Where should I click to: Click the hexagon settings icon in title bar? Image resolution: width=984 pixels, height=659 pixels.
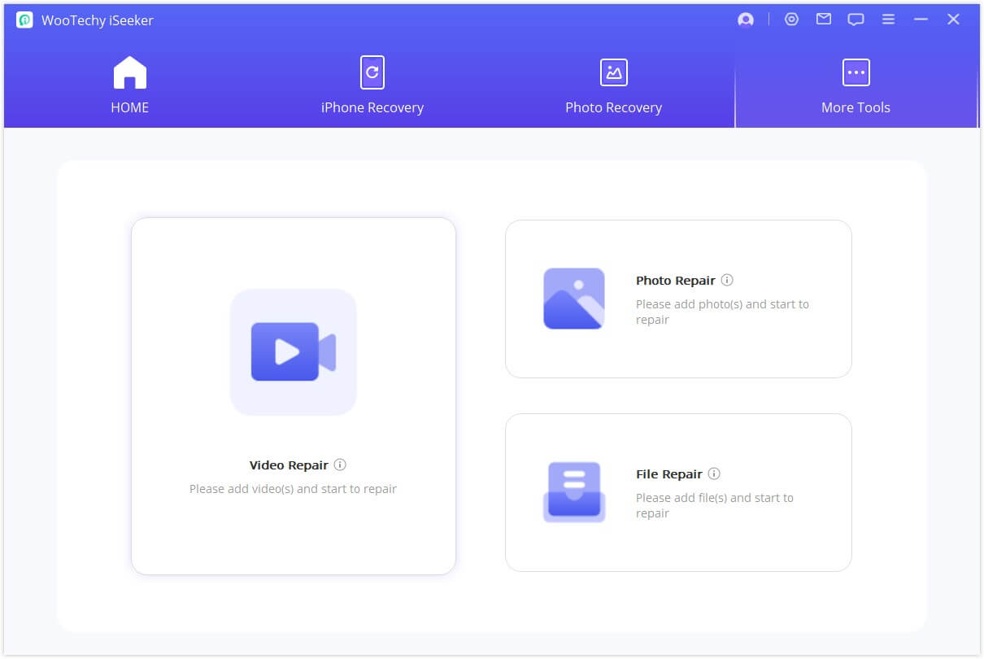tap(791, 20)
